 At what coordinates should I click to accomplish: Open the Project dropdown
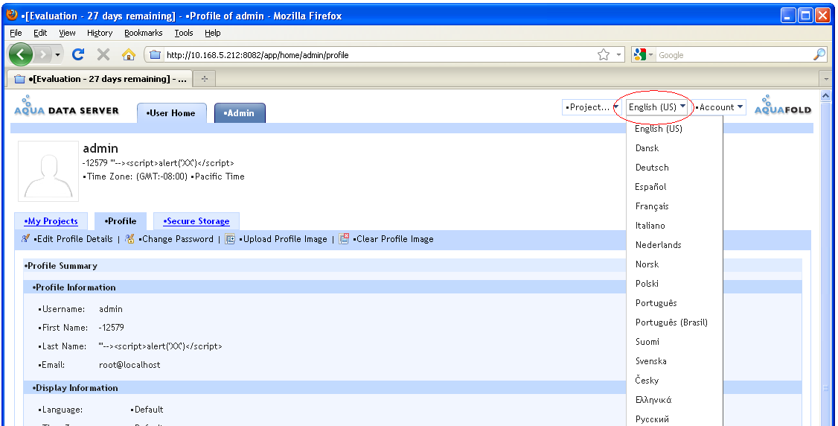592,107
